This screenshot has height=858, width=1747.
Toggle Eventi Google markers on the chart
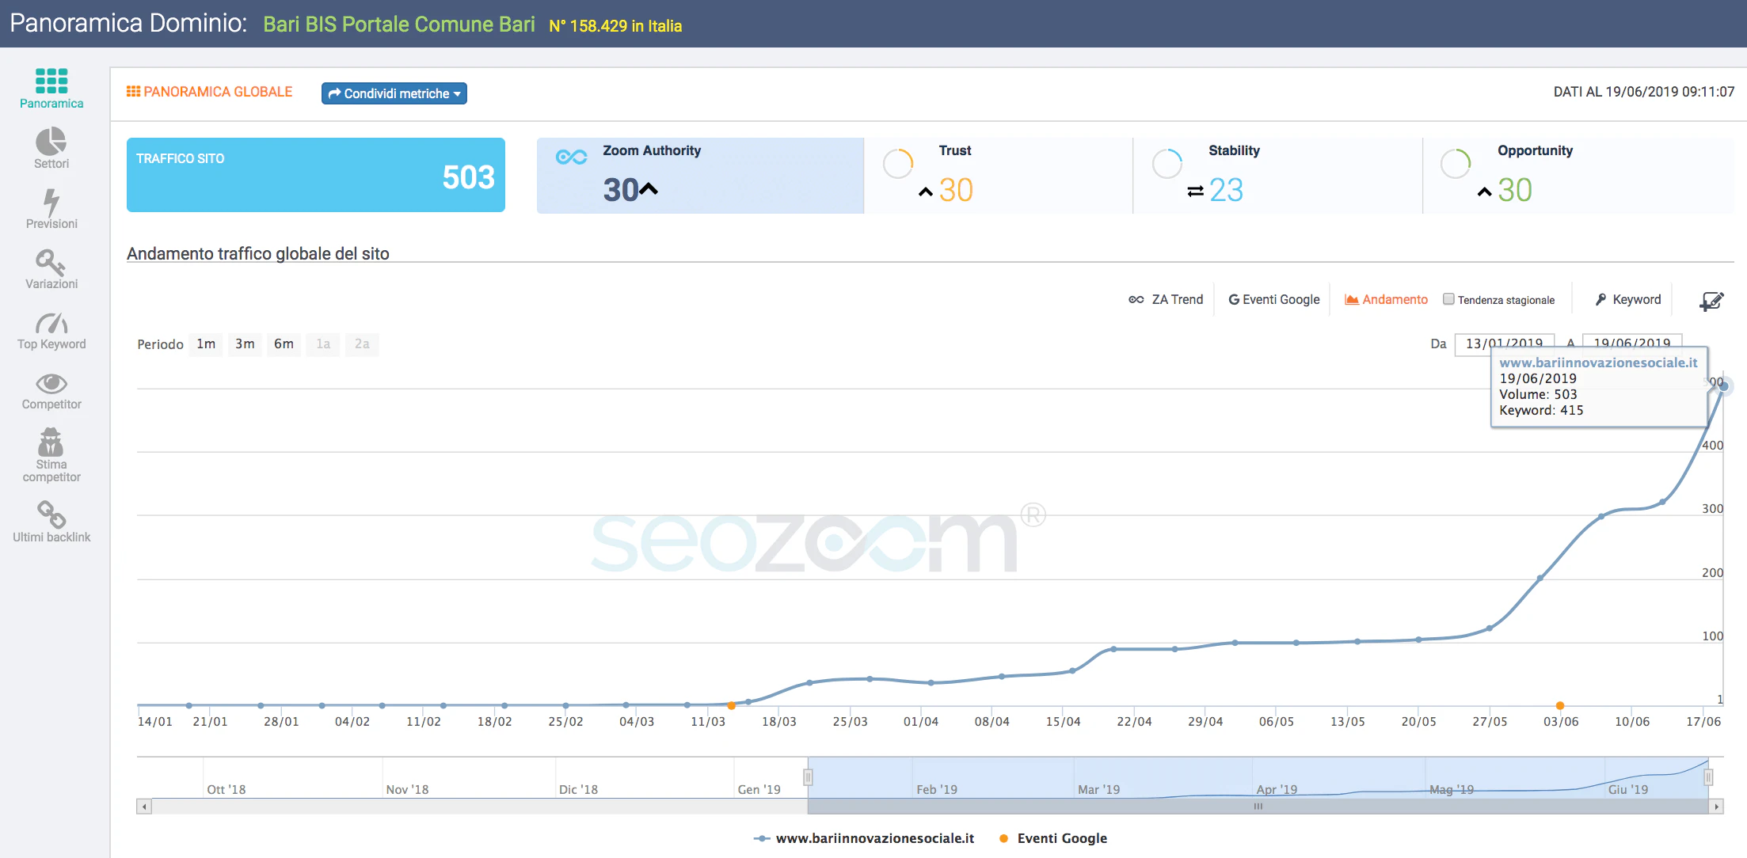coord(1273,299)
